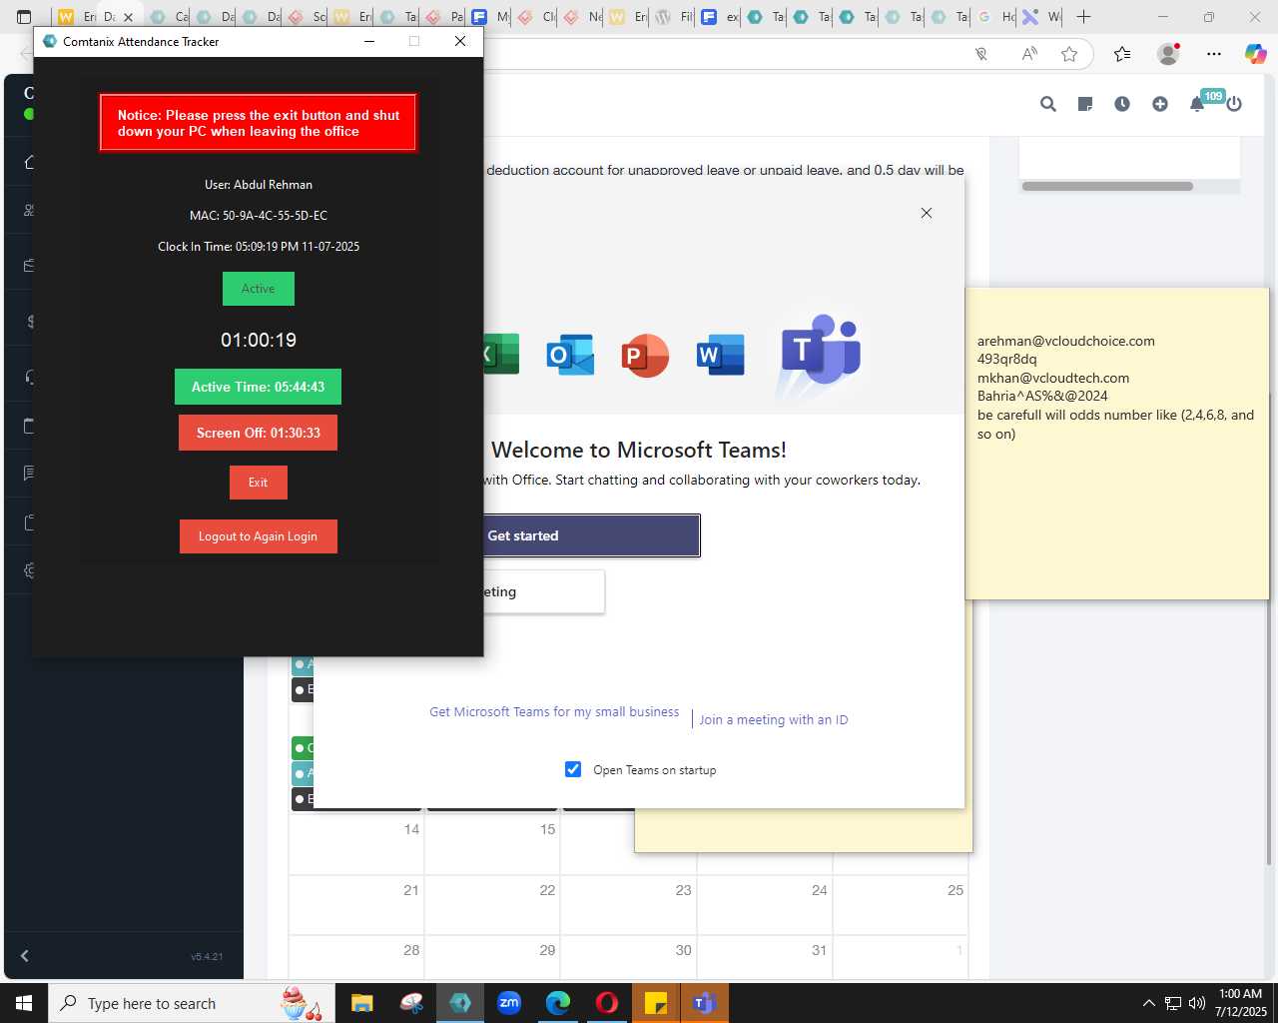The height and width of the screenshot is (1023, 1278).
Task: Toggle Open Teams on startup checkbox
Action: 573,769
